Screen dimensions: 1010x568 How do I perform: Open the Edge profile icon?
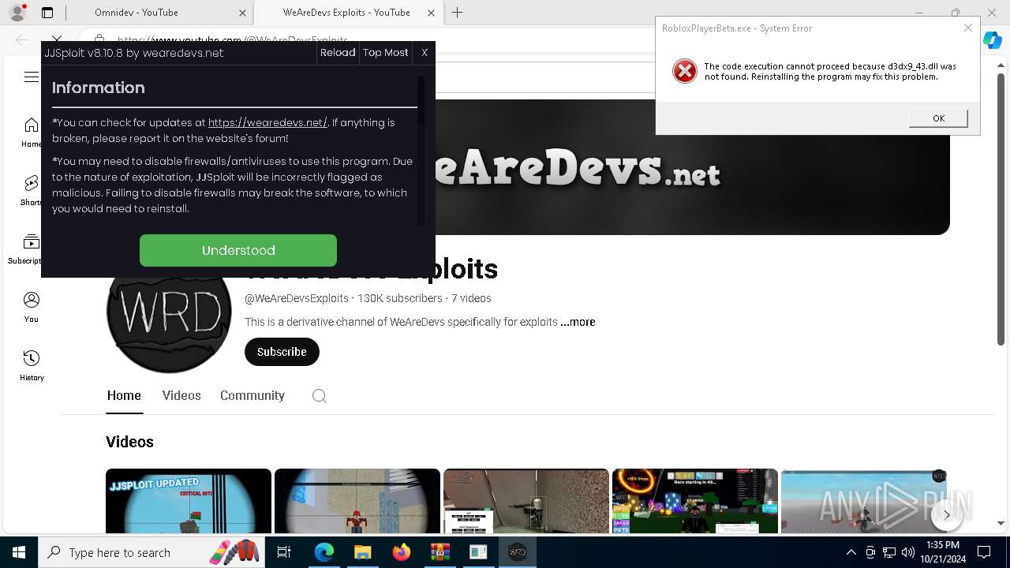point(17,12)
